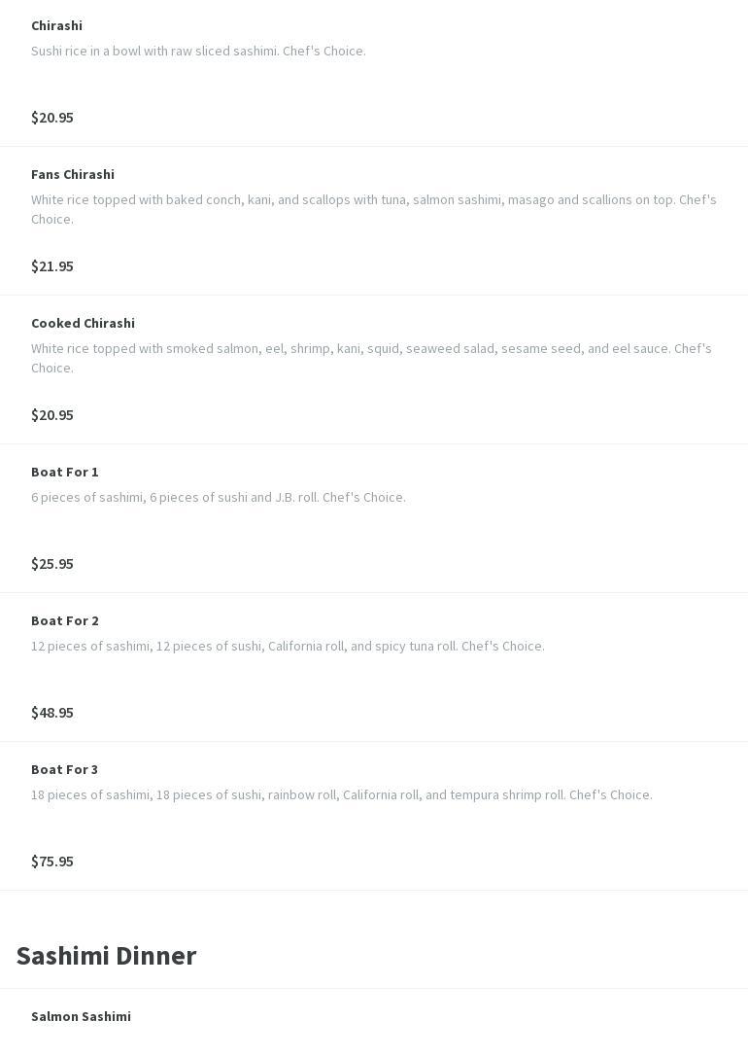Click Boat For 3 rainbow roll description
The width and height of the screenshot is (748, 1056).
[342, 794]
